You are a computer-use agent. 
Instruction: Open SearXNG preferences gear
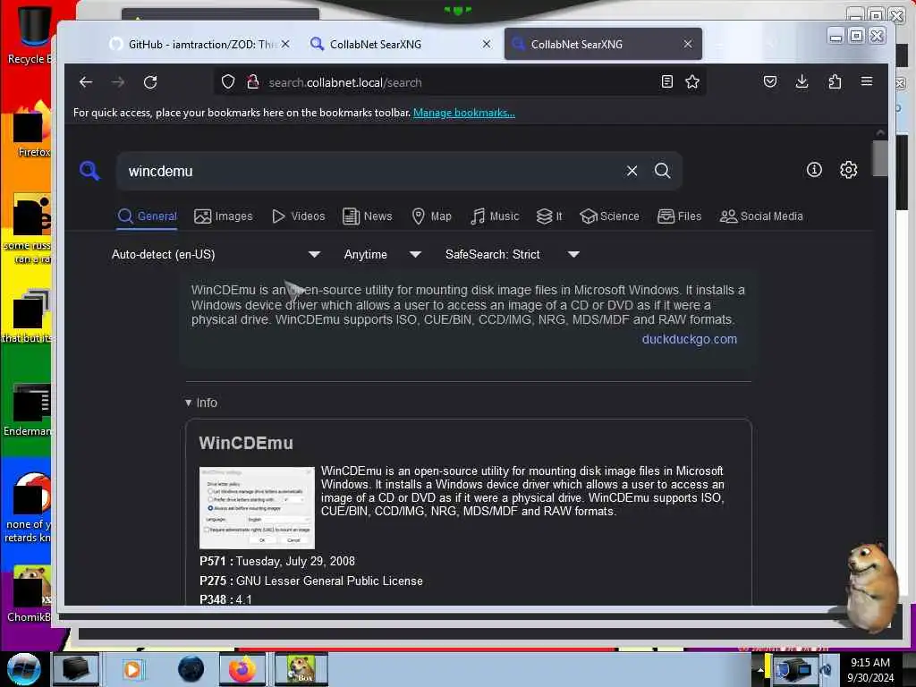(848, 170)
